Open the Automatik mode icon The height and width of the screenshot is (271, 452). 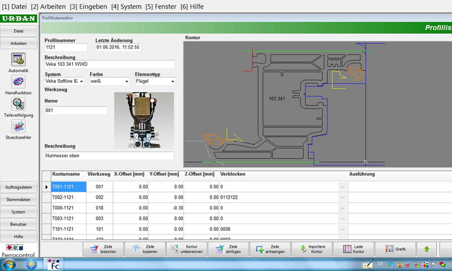pyautogui.click(x=18, y=60)
